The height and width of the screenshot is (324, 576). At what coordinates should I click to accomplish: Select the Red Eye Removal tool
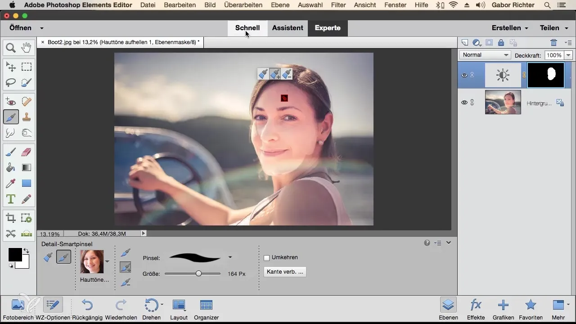(x=11, y=102)
